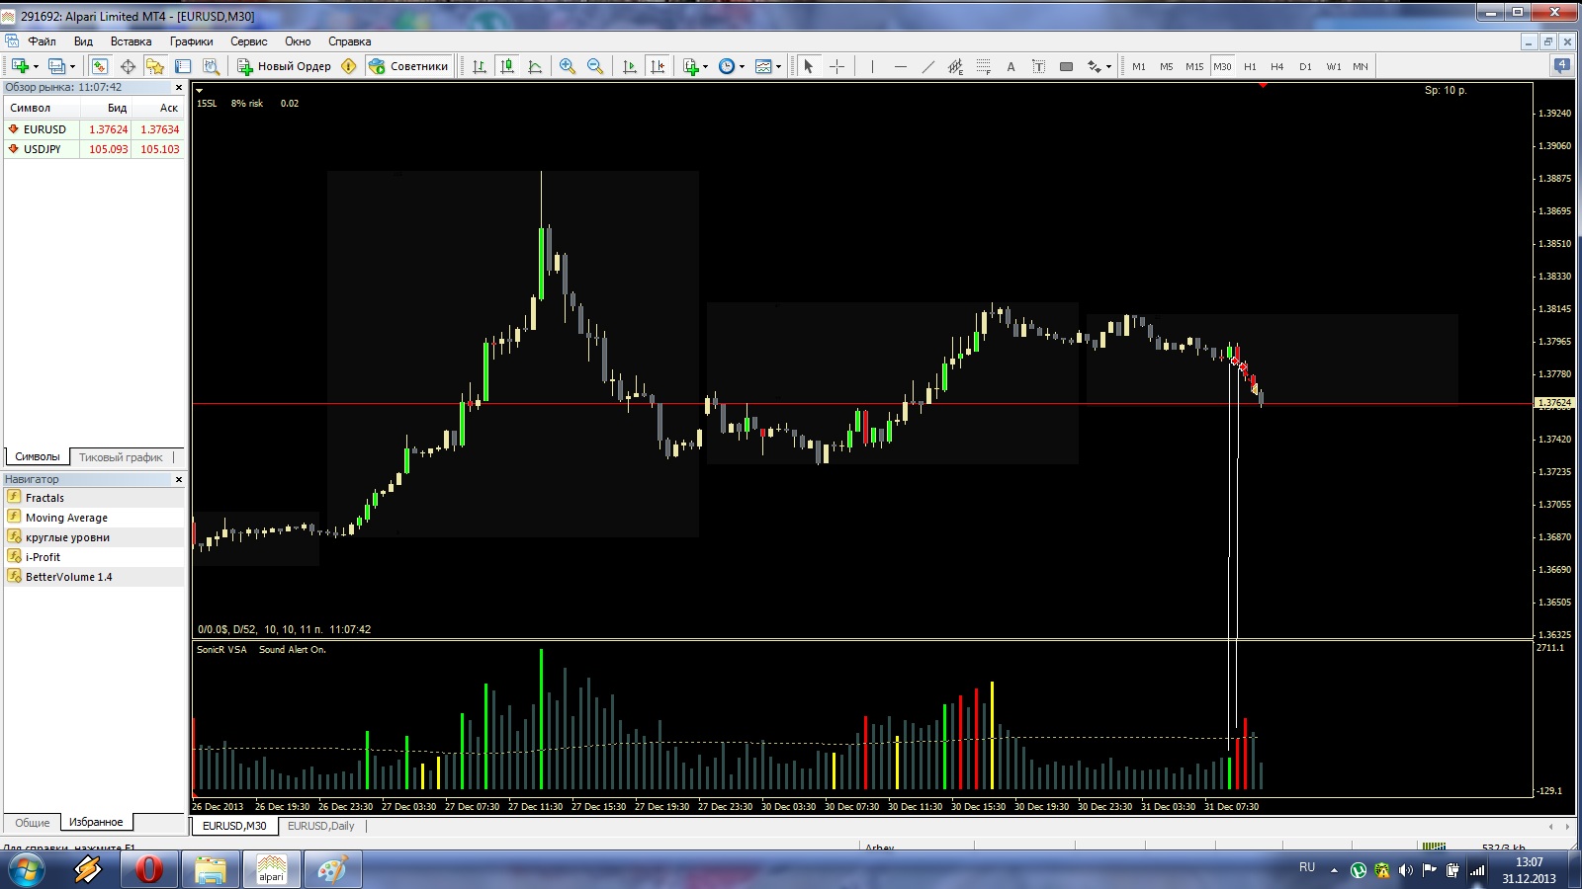The width and height of the screenshot is (1582, 889).
Task: Zoom in on the chart
Action: pos(568,66)
